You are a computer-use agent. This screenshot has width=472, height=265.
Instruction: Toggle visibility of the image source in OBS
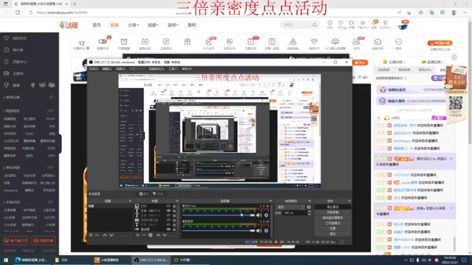point(169,206)
